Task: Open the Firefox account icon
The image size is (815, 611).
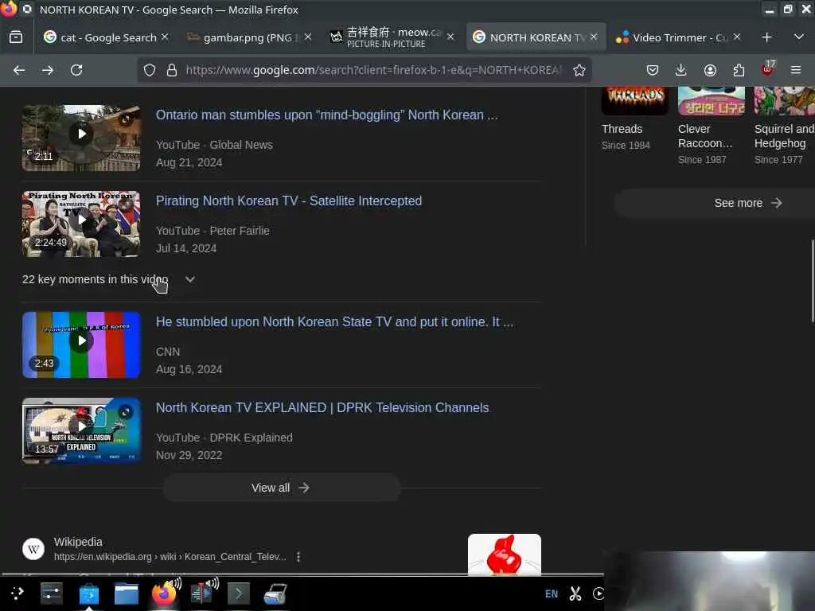Action: (x=710, y=70)
